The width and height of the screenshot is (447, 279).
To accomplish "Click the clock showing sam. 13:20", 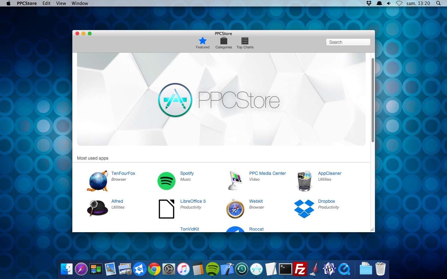I will pyautogui.click(x=418, y=3).
